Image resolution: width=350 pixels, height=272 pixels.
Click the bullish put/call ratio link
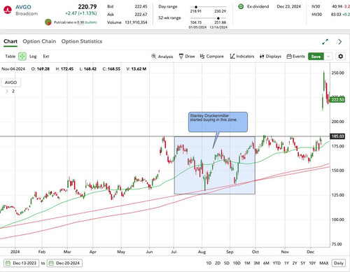pos(91,22)
